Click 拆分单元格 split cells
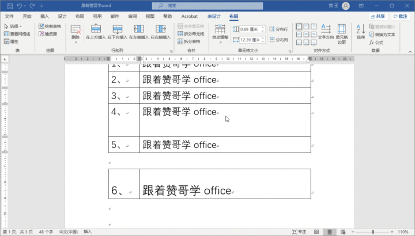 pos(191,34)
